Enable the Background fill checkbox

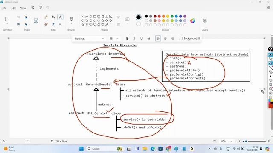(180, 39)
